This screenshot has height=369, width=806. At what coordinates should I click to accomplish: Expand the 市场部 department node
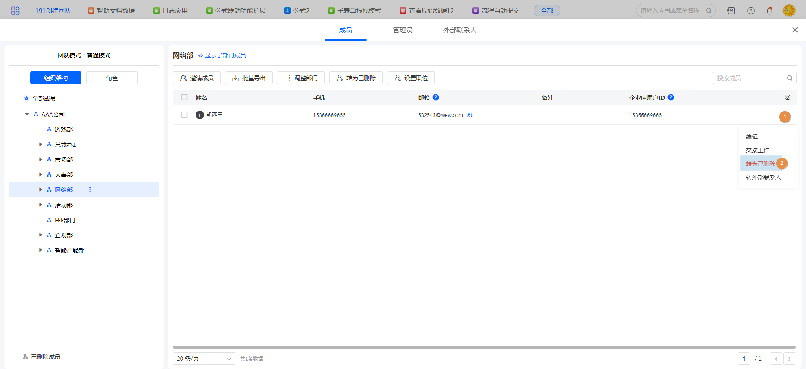click(41, 160)
